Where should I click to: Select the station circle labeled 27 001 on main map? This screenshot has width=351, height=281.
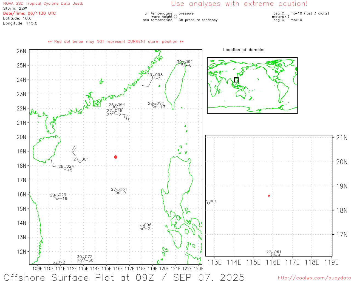(x=80, y=161)
